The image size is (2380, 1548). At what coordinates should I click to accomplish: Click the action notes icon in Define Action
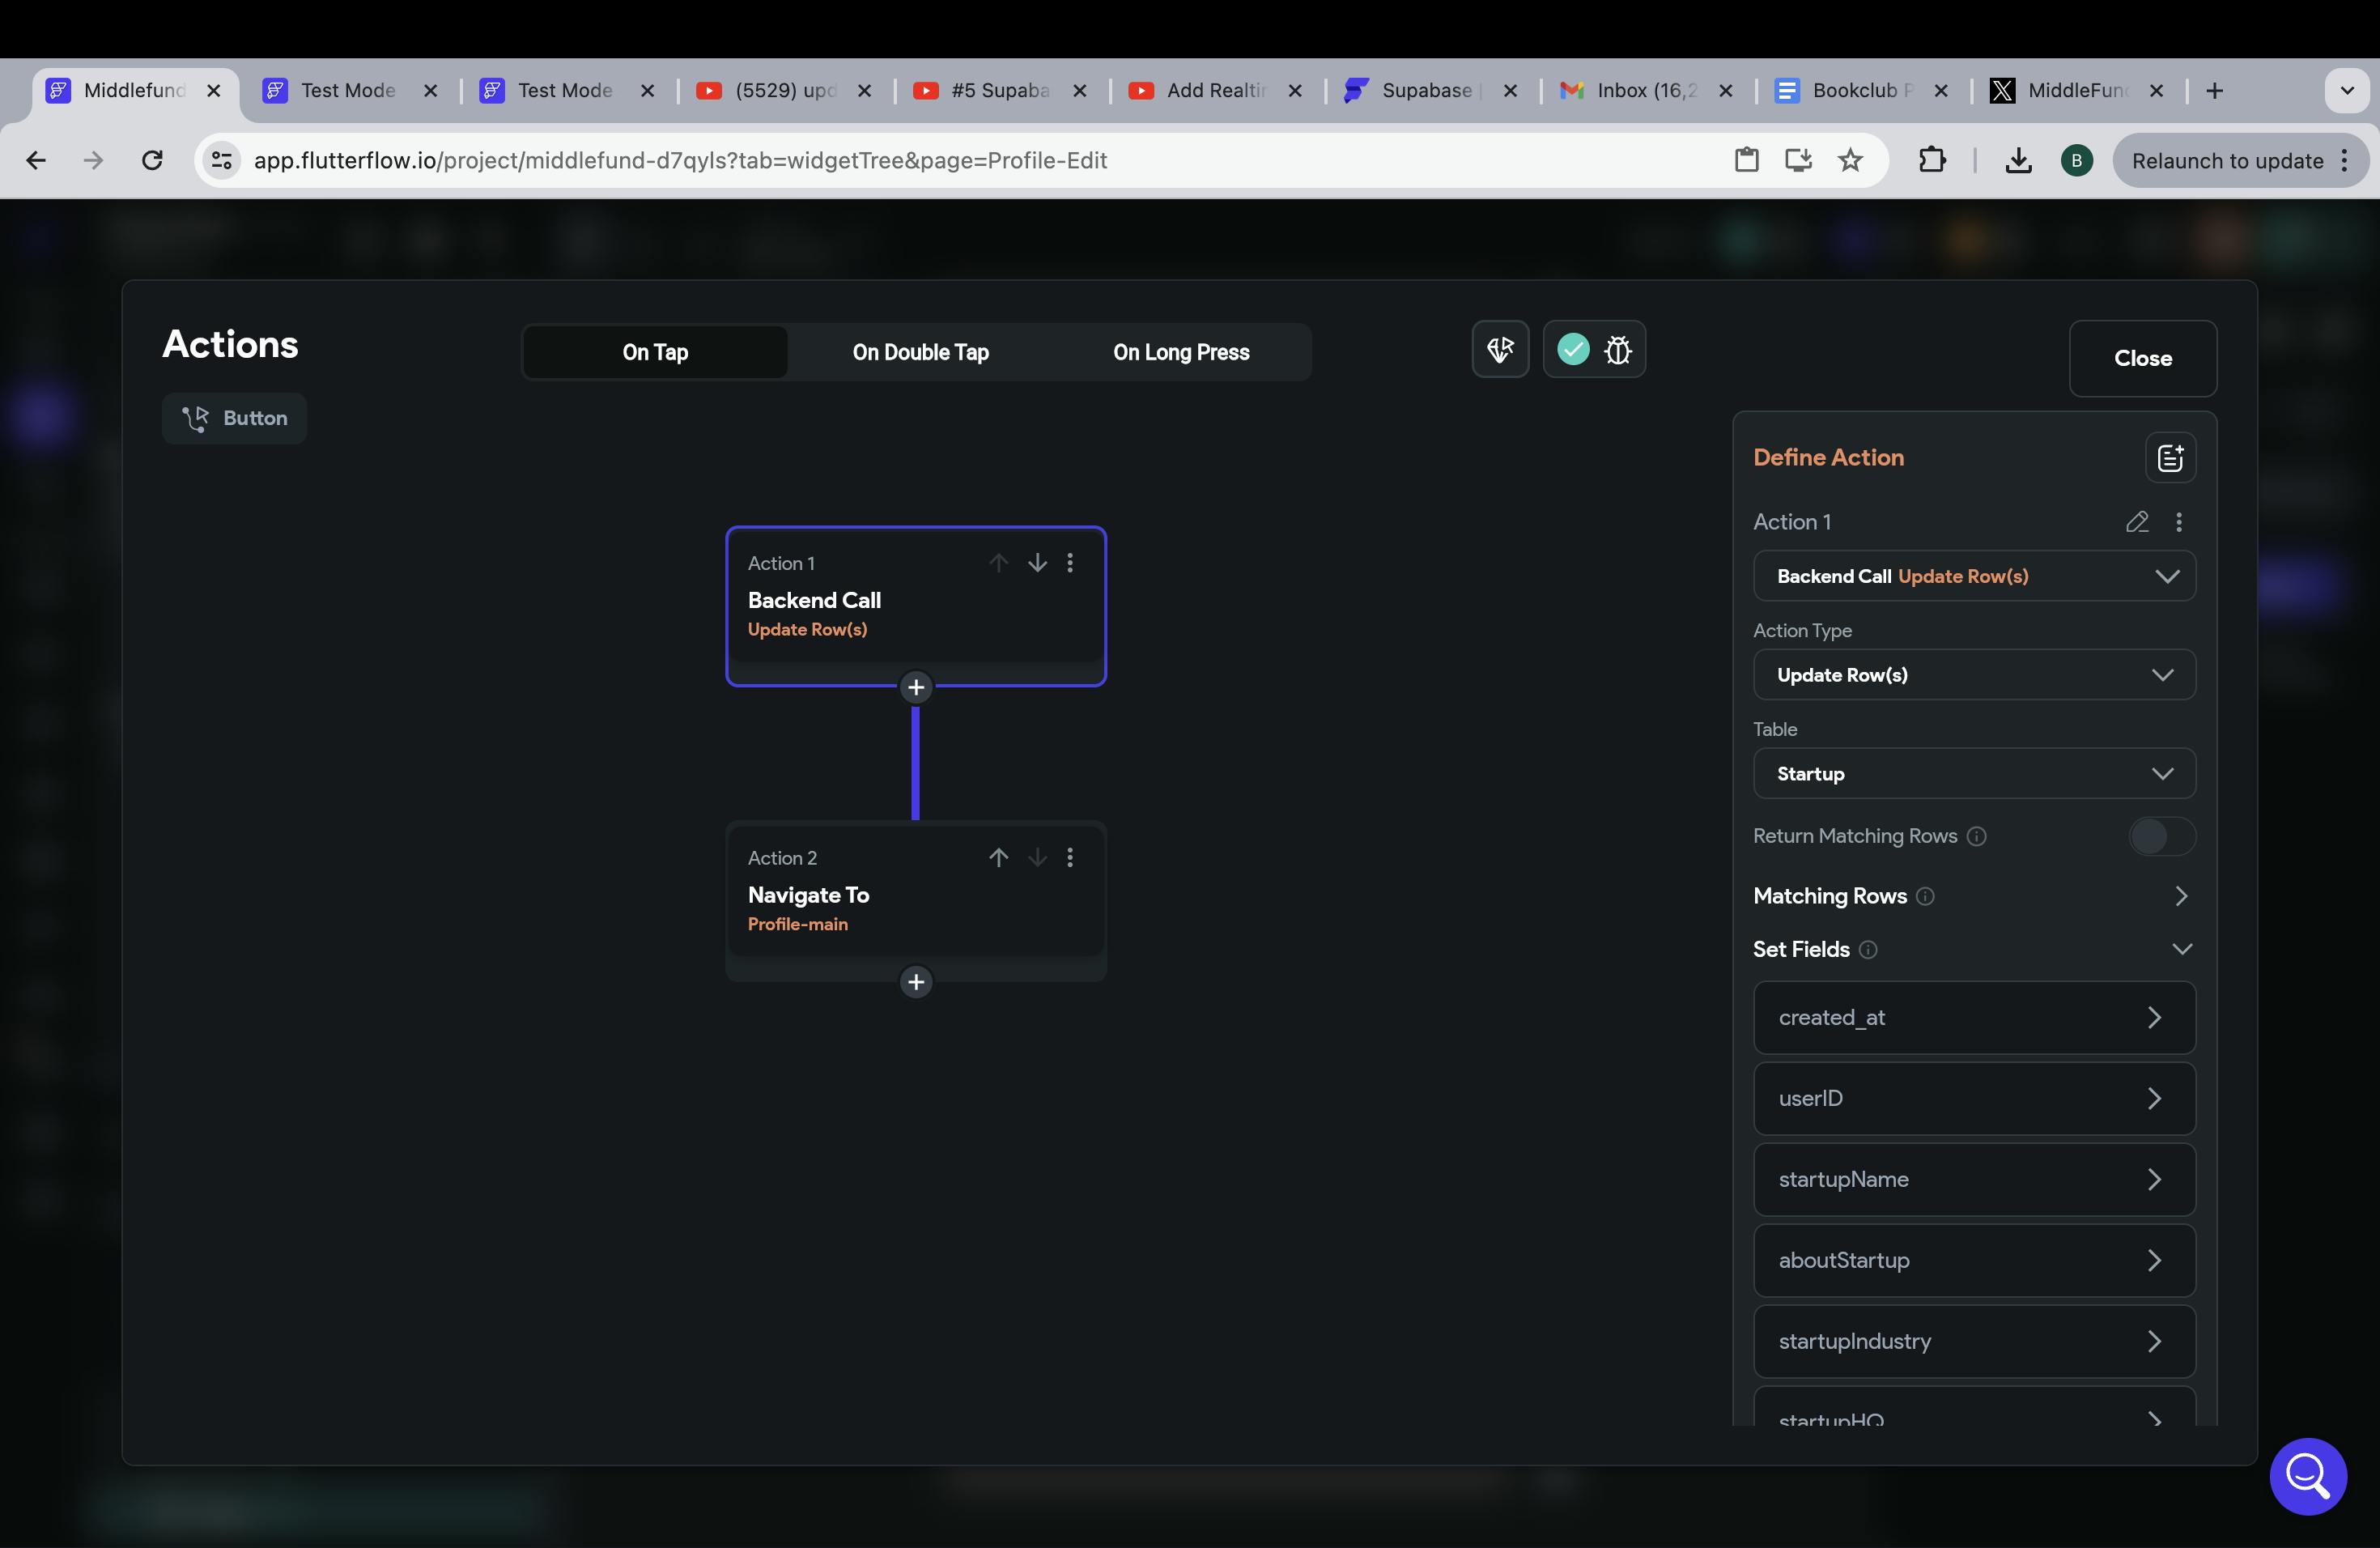coord(2170,458)
